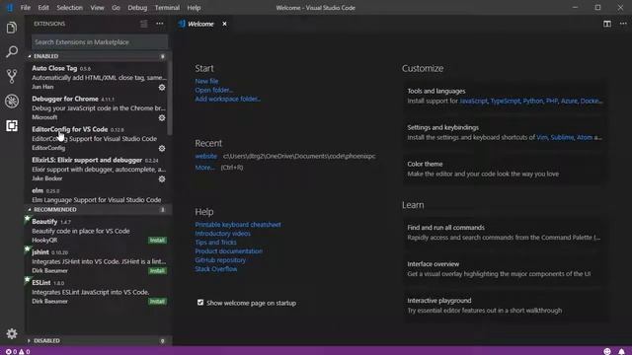Open the Source Control view
Viewport: 632px width, 355px height.
[x=12, y=76]
